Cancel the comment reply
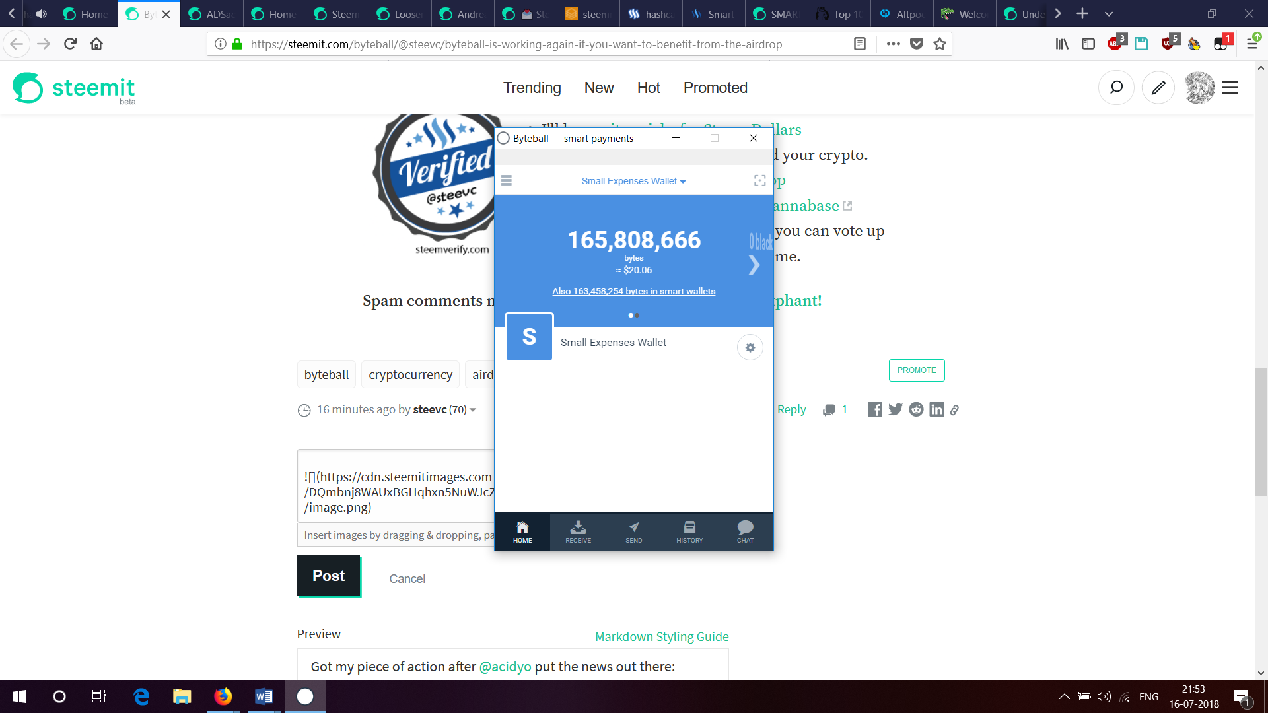 [407, 579]
